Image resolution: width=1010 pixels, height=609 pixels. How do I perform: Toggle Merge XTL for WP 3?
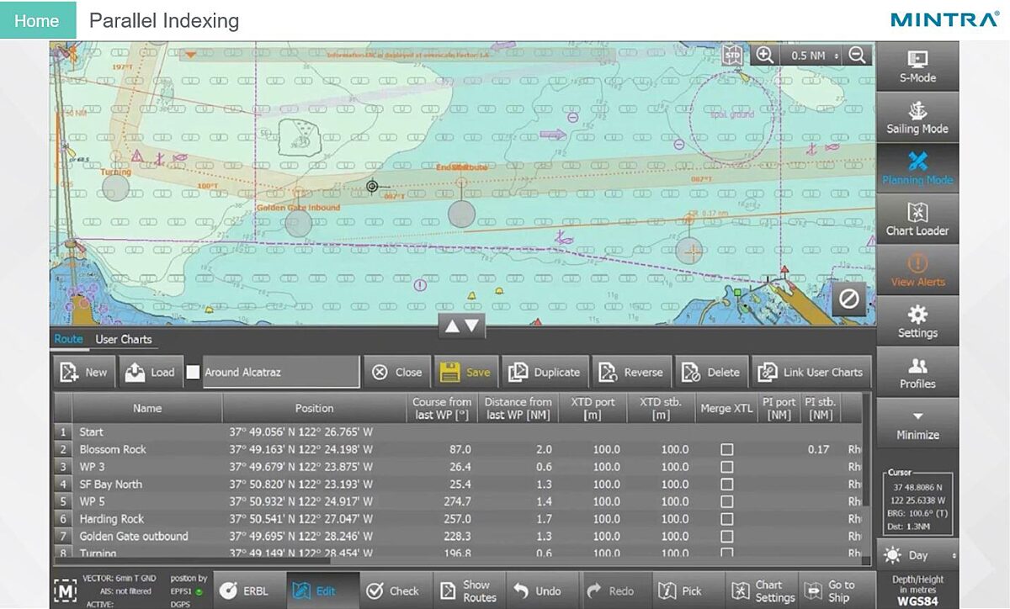[726, 467]
